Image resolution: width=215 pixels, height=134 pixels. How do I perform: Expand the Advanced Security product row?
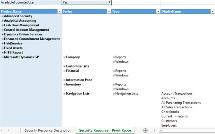click(x=2, y=16)
